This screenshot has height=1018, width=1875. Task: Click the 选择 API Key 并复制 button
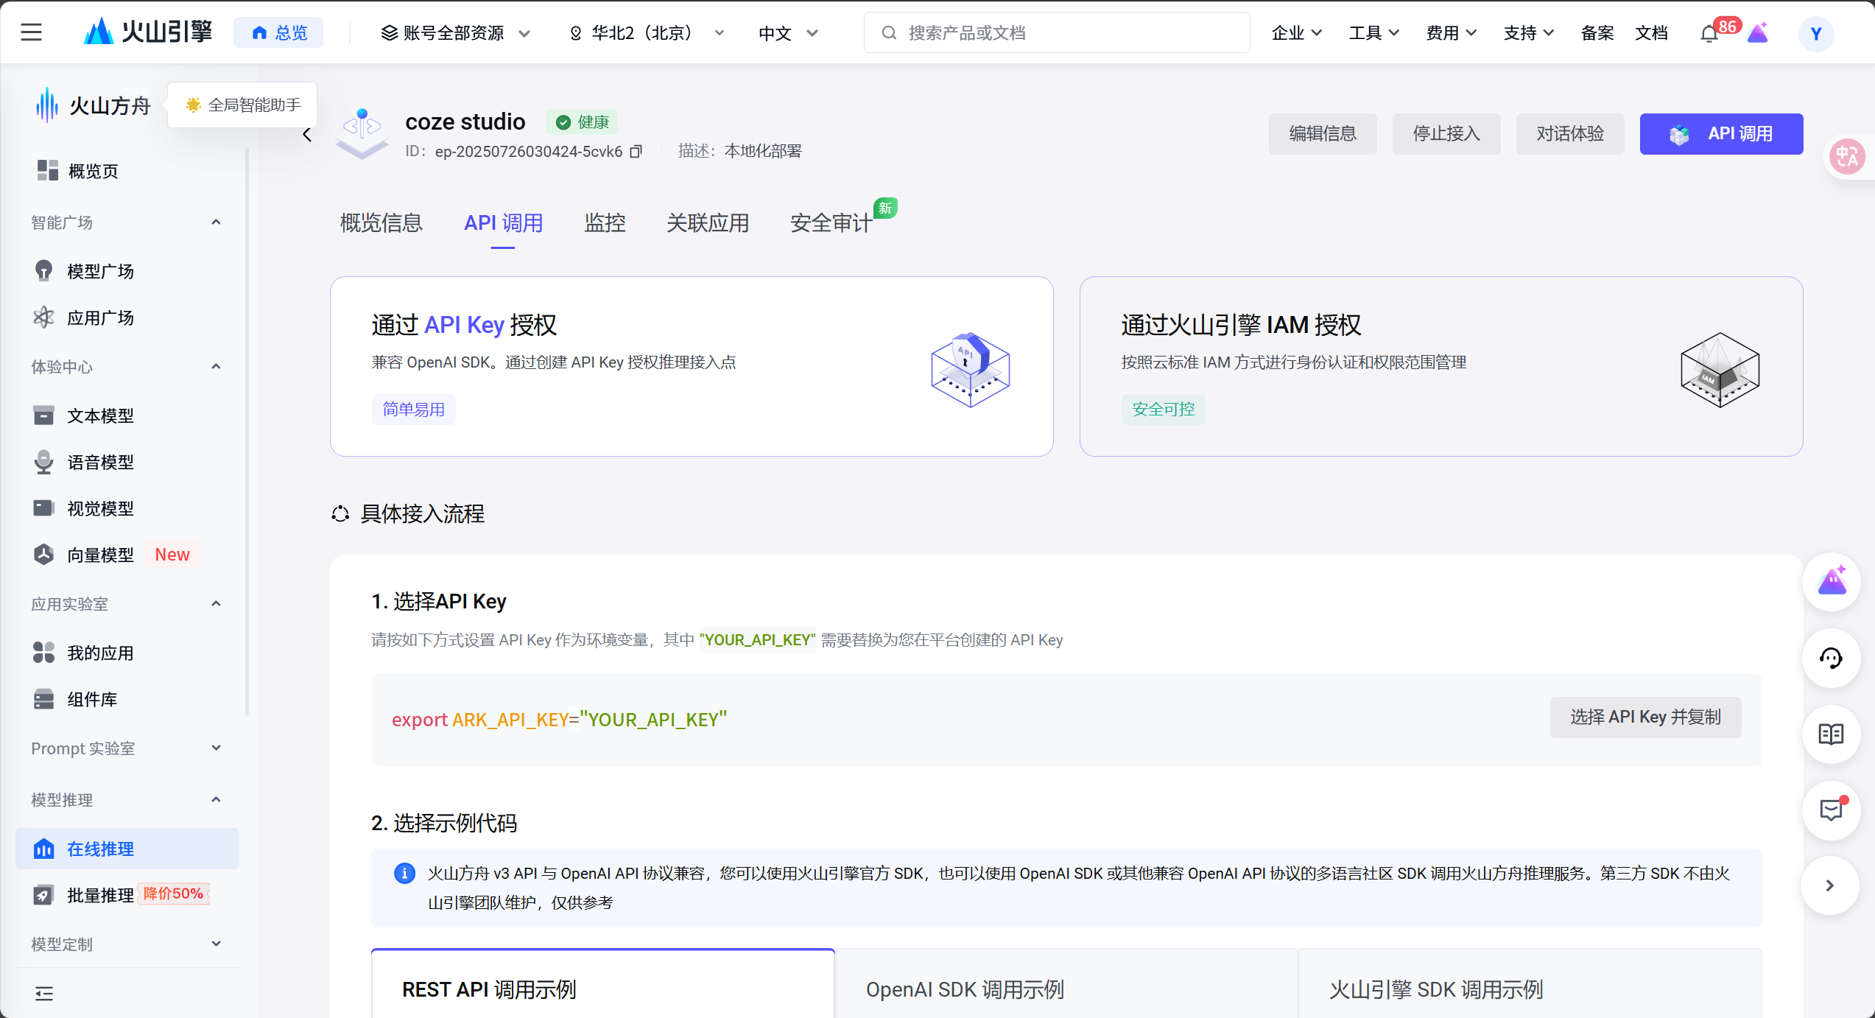(1645, 717)
